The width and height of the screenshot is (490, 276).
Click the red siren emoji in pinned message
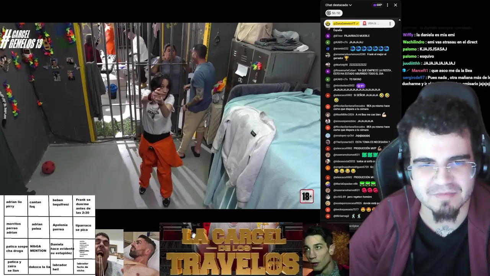[x=364, y=24]
